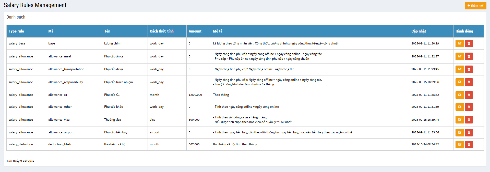Delete the allowance_visa rule
490x172 pixels.
tap(469, 120)
